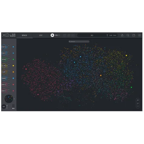This screenshot has width=144, height=144.
Task: Select the CLAP pad
Action: coord(4,72)
